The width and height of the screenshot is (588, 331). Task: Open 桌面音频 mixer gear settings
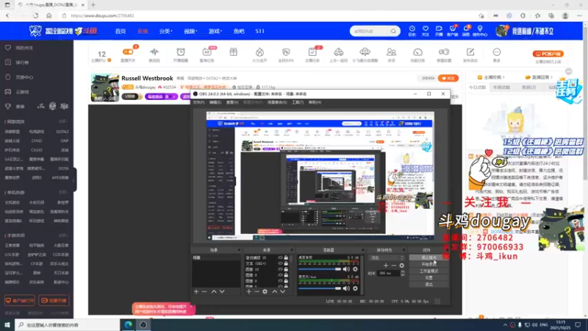[355, 269]
